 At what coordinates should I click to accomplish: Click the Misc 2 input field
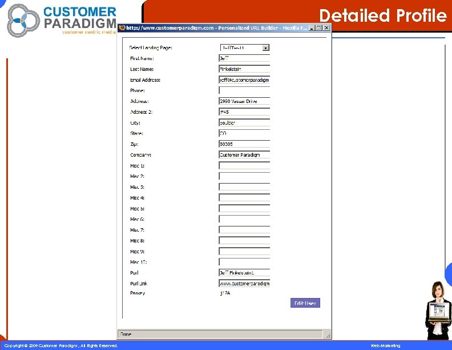coord(244,176)
